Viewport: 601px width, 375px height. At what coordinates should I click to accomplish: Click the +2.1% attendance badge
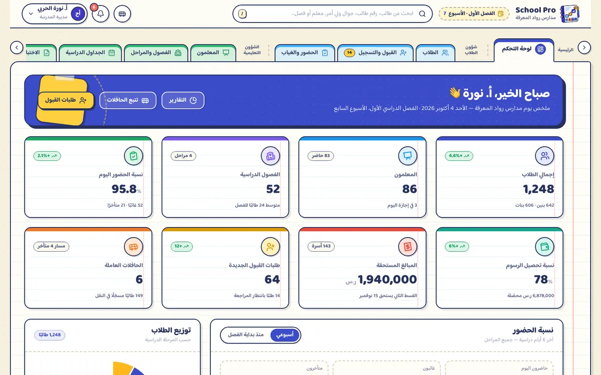[x=47, y=156]
